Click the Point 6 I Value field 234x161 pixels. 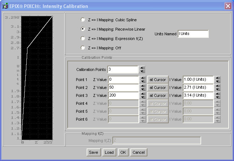click(x=198, y=119)
